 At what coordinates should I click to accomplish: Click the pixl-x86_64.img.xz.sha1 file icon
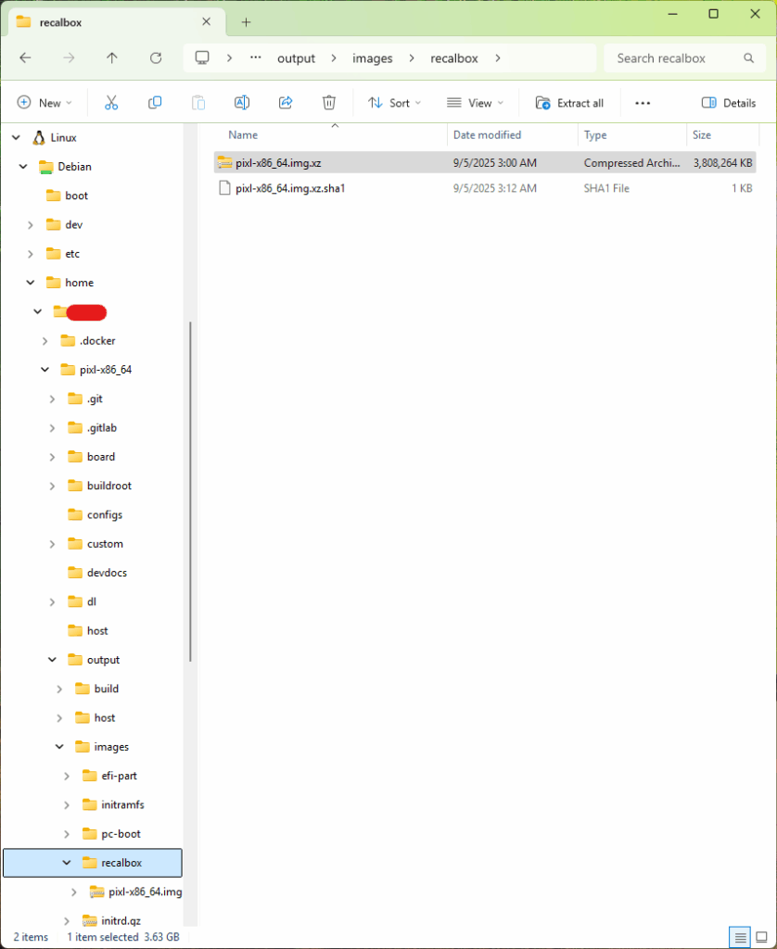[224, 188]
